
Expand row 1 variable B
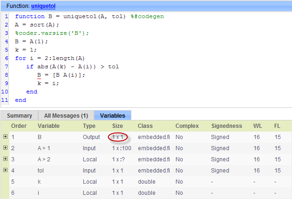point(5,137)
